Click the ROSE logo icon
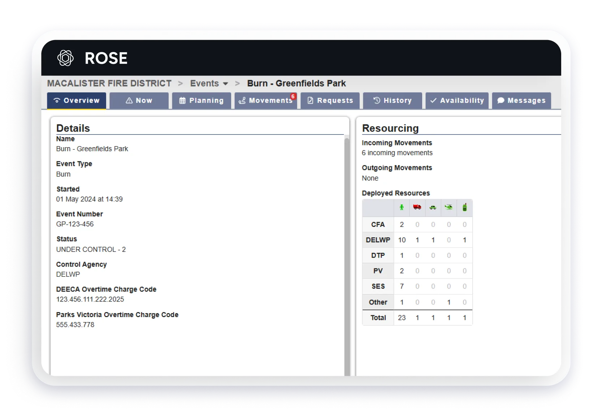The height and width of the screenshot is (417, 602). (x=65, y=58)
